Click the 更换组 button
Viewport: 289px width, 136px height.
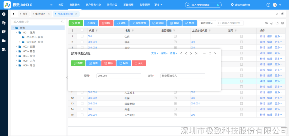point(158,23)
